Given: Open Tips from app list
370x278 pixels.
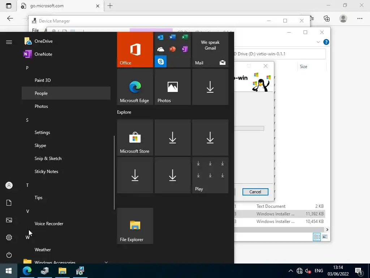Looking at the screenshot, I should coord(66,198).
